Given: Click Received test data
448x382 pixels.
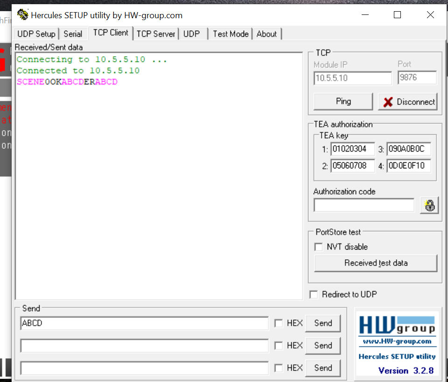Looking at the screenshot, I should (x=375, y=263).
